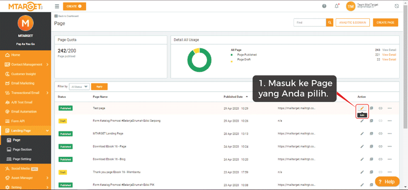The height and width of the screenshot is (190, 408).
Task: Copy link of Download Ebook 16 - Page
Action: point(380,146)
